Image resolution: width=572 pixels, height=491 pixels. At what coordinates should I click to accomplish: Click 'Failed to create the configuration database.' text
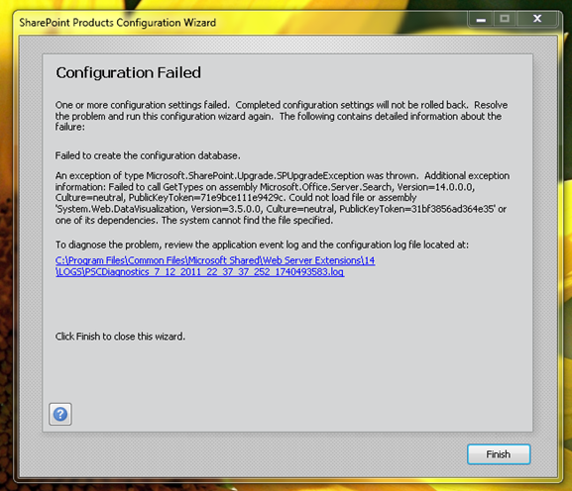pos(148,155)
